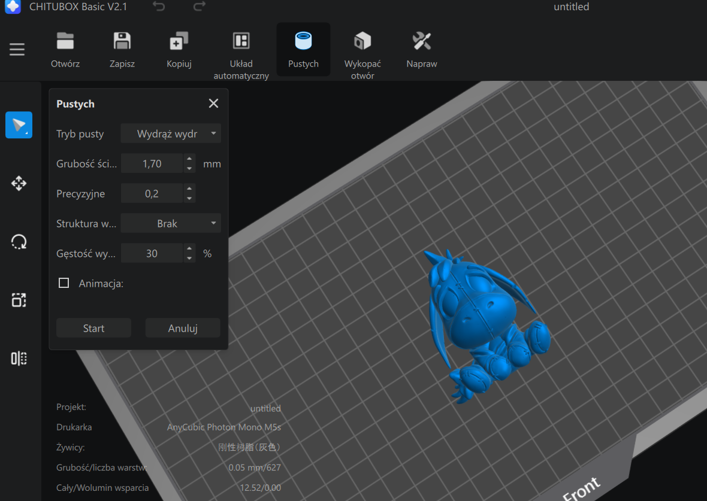Choose the move tool in sidebar
Image resolution: width=707 pixels, height=501 pixels.
(x=19, y=183)
